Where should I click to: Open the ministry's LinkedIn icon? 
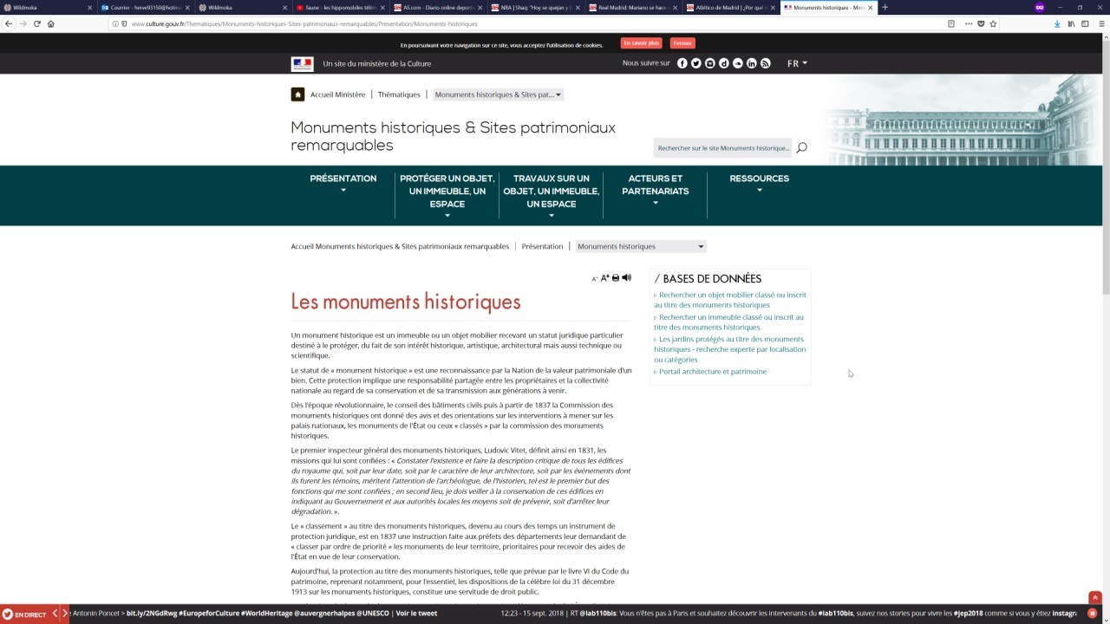[x=752, y=63]
